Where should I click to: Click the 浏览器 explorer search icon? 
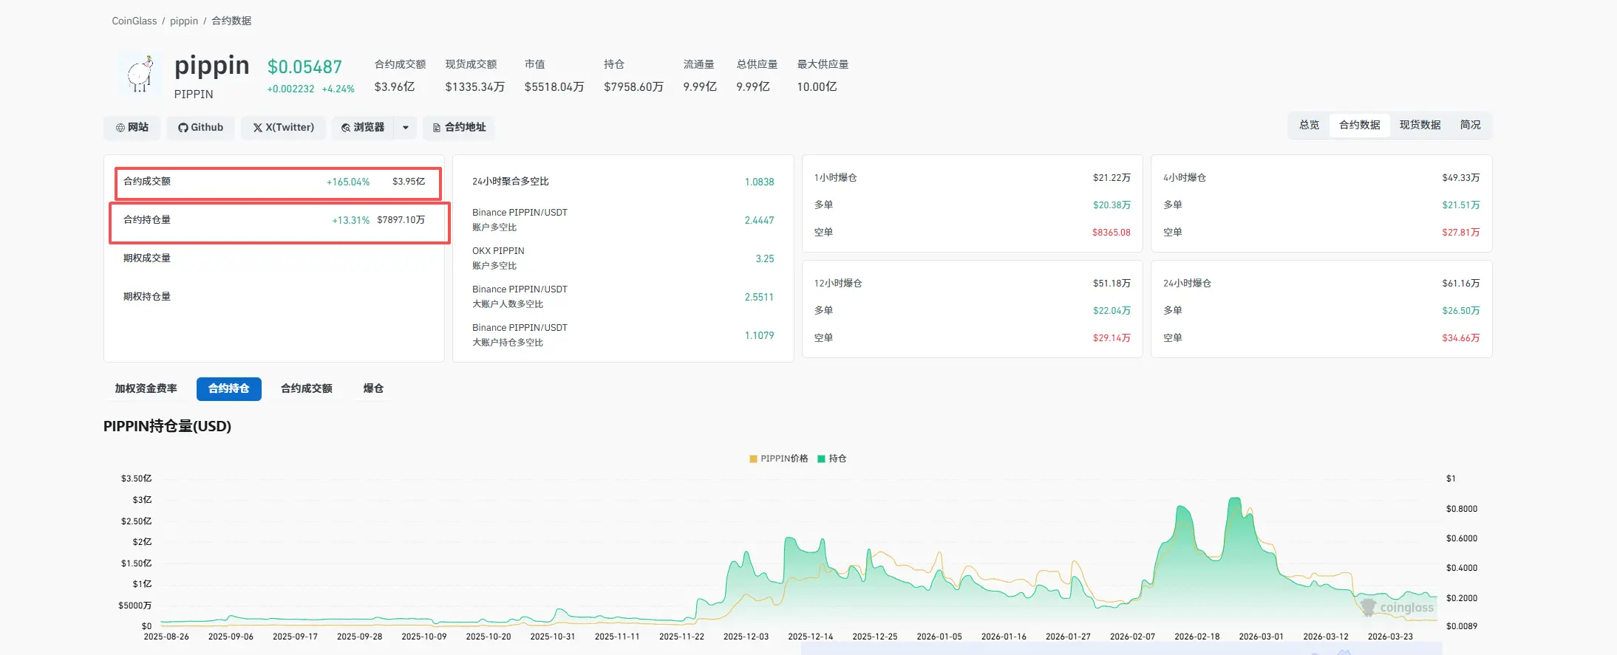point(345,128)
